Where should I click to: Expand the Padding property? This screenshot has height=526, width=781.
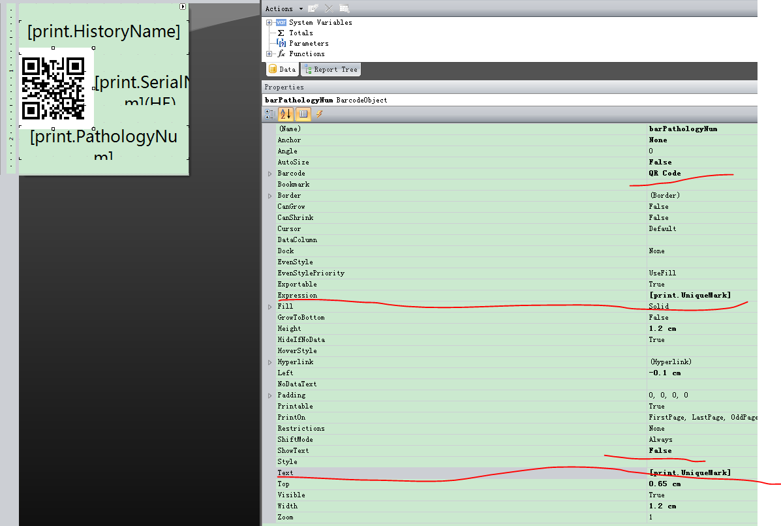click(270, 395)
